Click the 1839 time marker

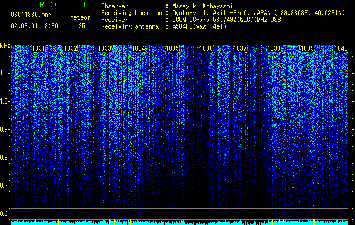coord(308,48)
